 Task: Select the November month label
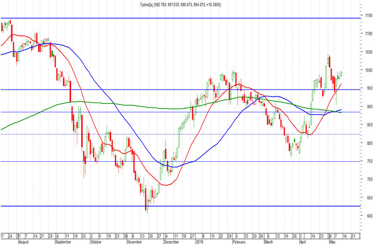[x=135, y=242]
